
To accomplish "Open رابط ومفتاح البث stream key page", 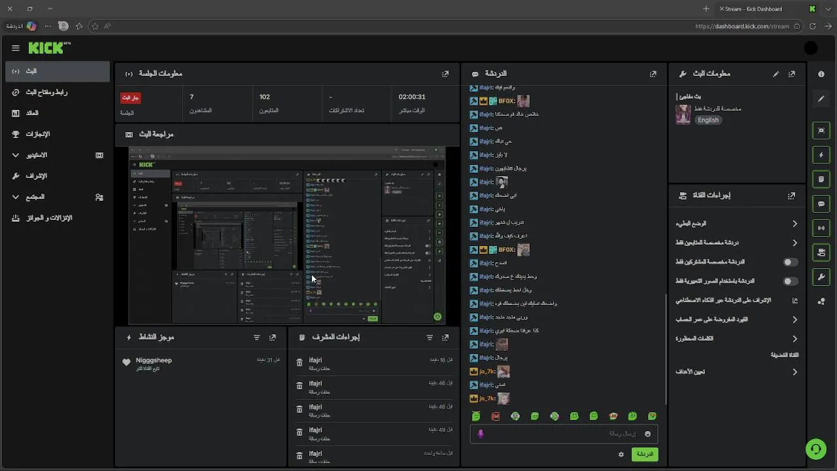I will click(58, 92).
